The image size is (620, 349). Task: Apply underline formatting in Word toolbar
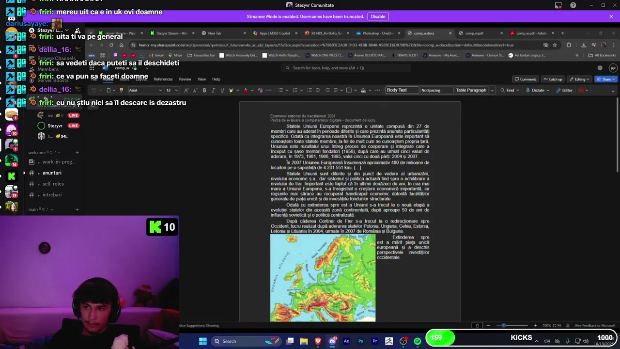click(x=222, y=90)
